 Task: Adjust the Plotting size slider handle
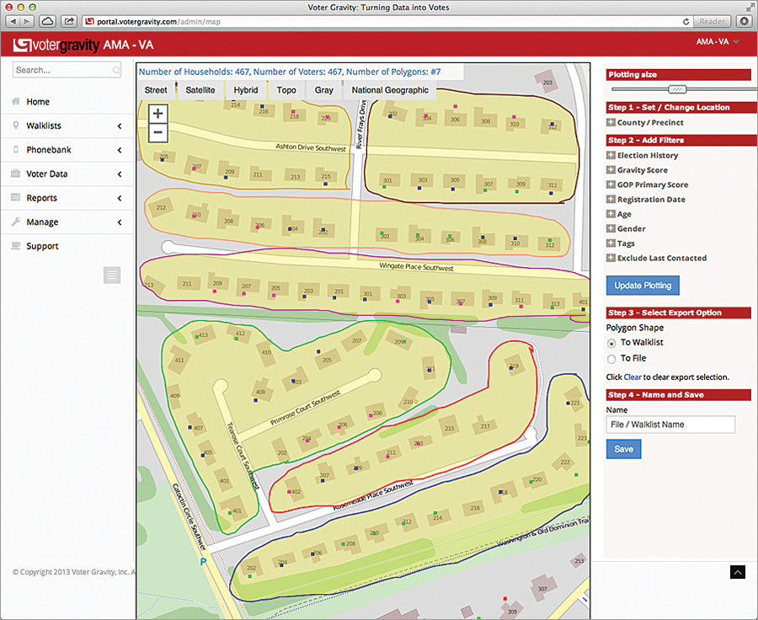[x=677, y=89]
